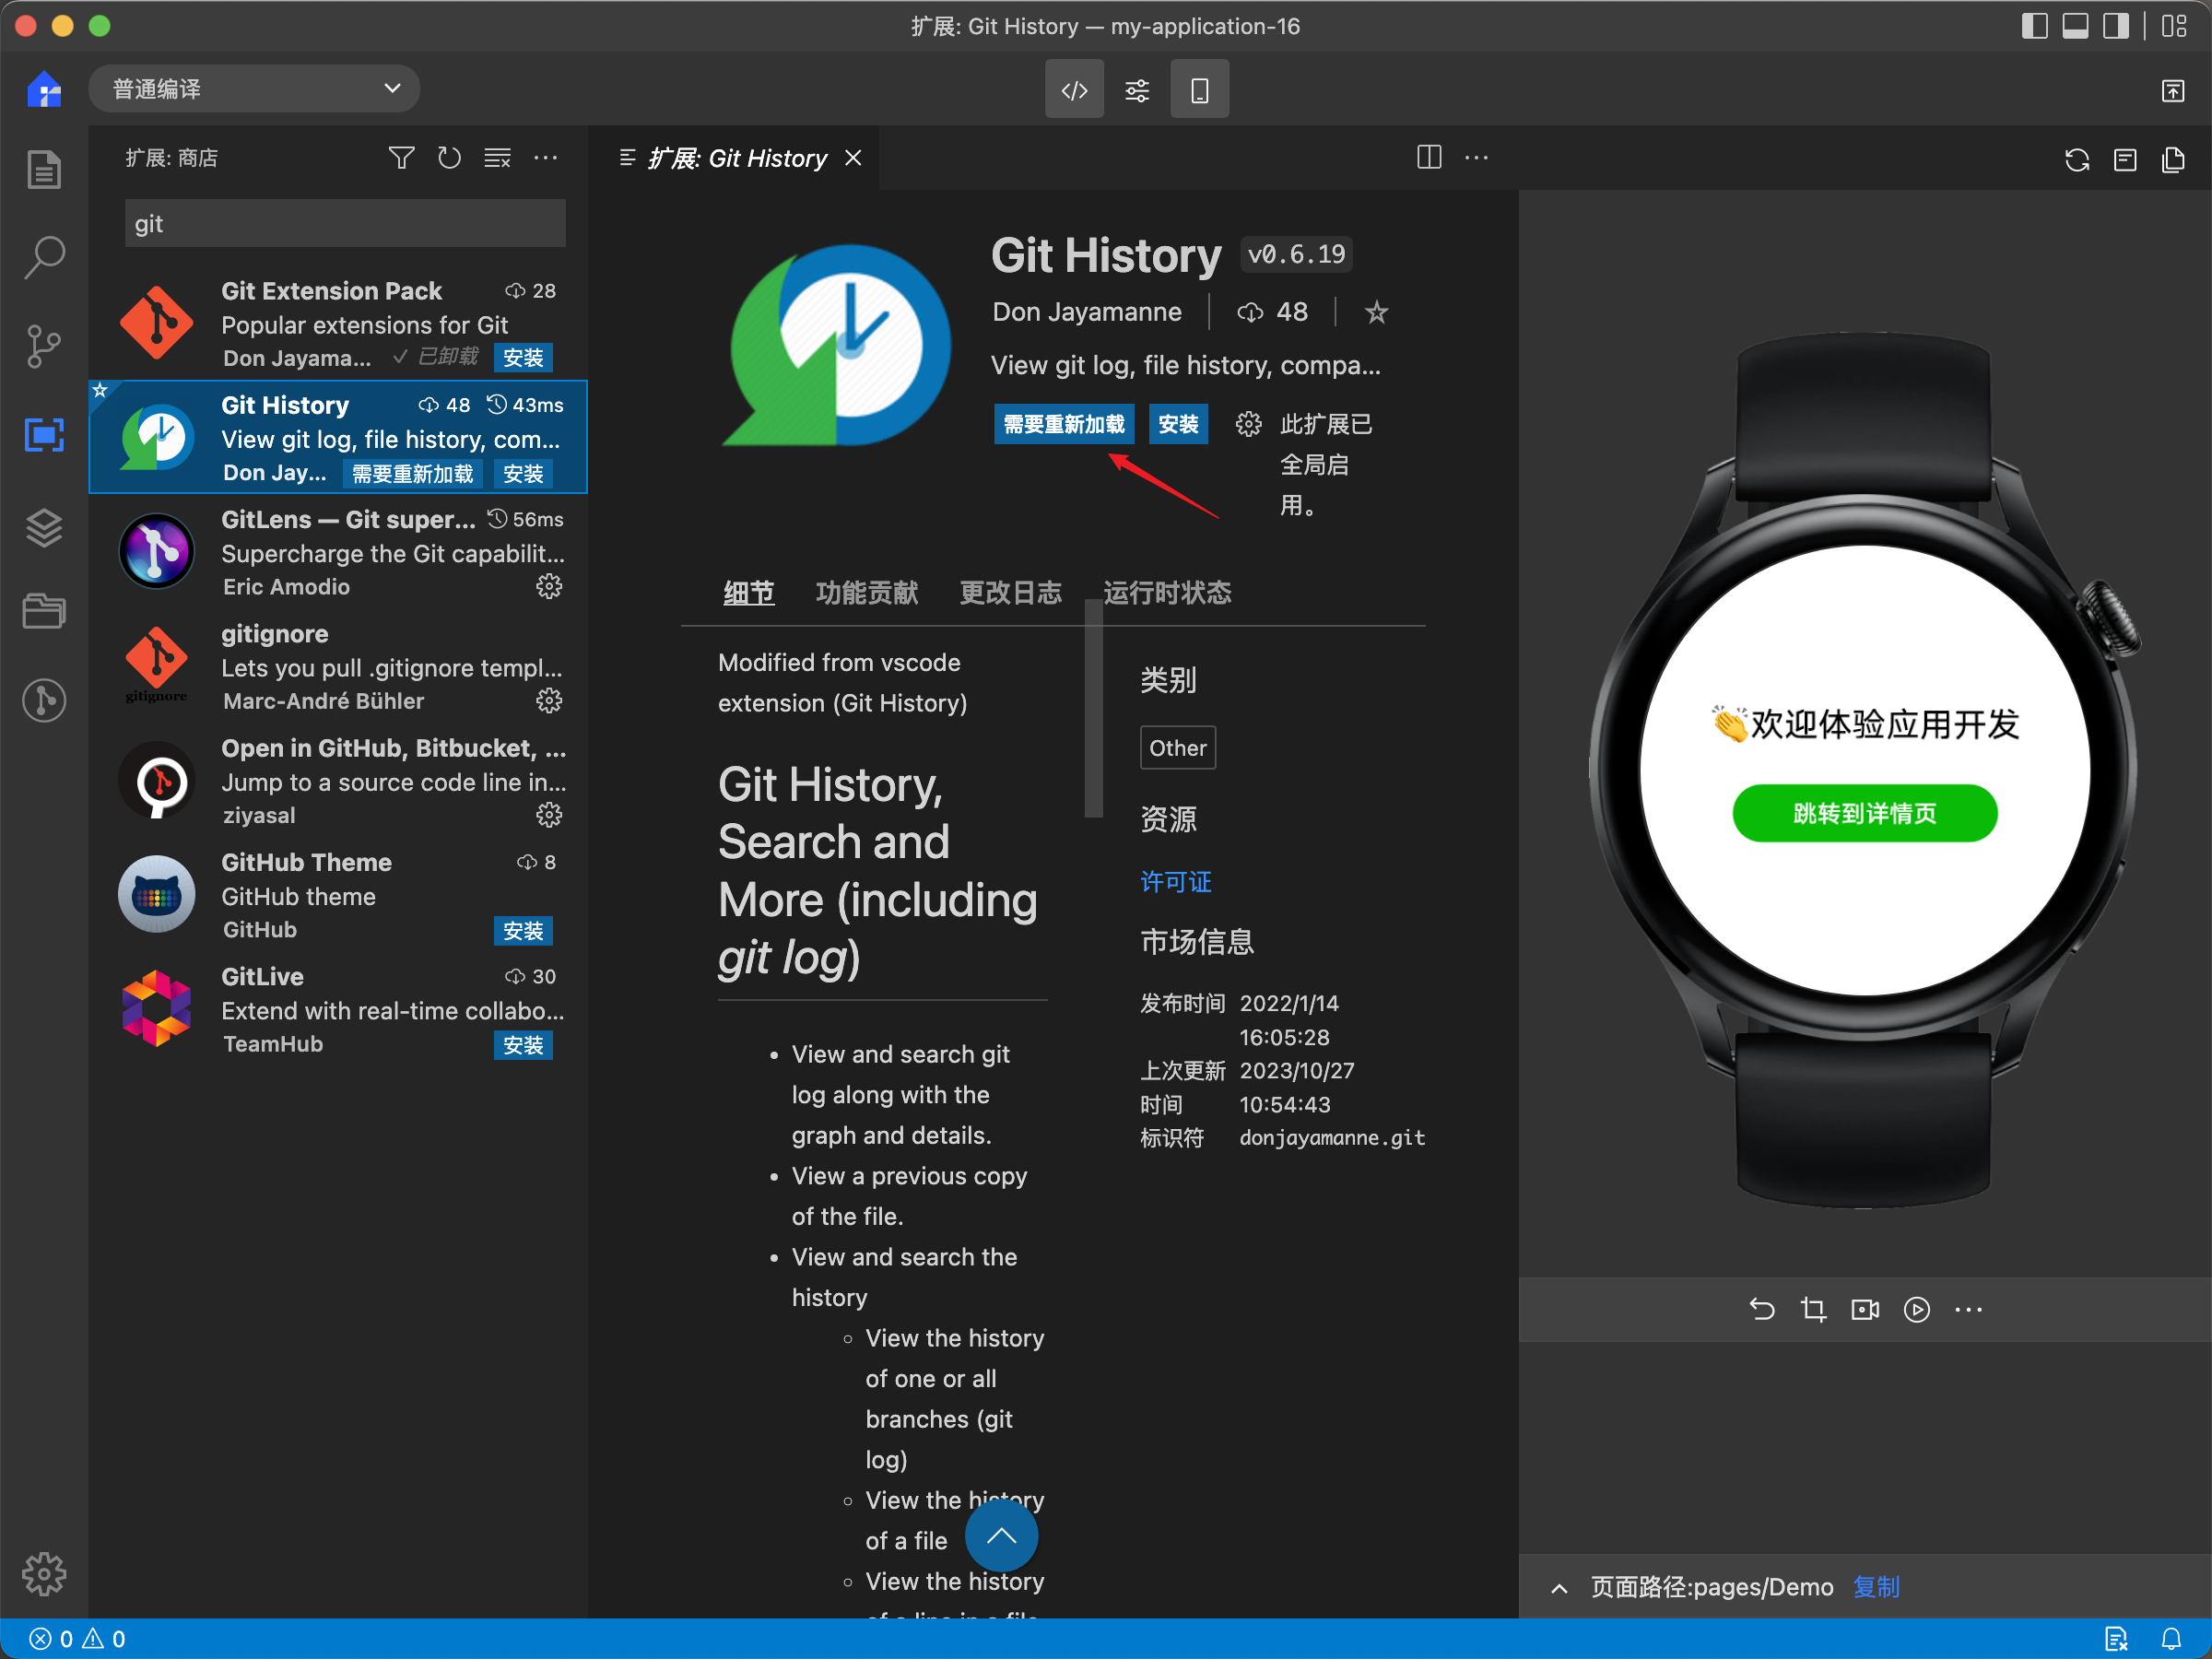Screen dimensions: 2212x1659
Task: Refresh the simulator preview
Action: pos(2077,160)
